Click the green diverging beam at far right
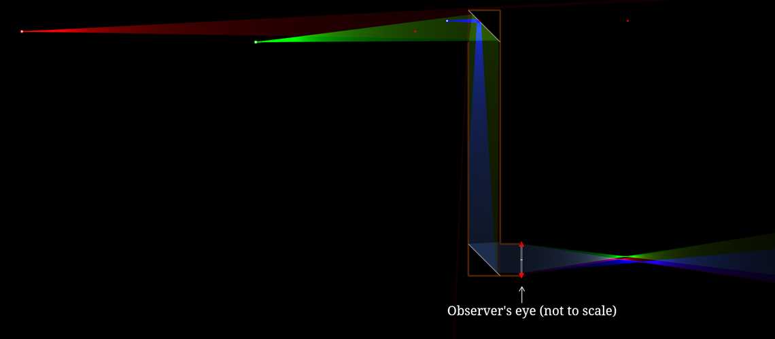 748,245
